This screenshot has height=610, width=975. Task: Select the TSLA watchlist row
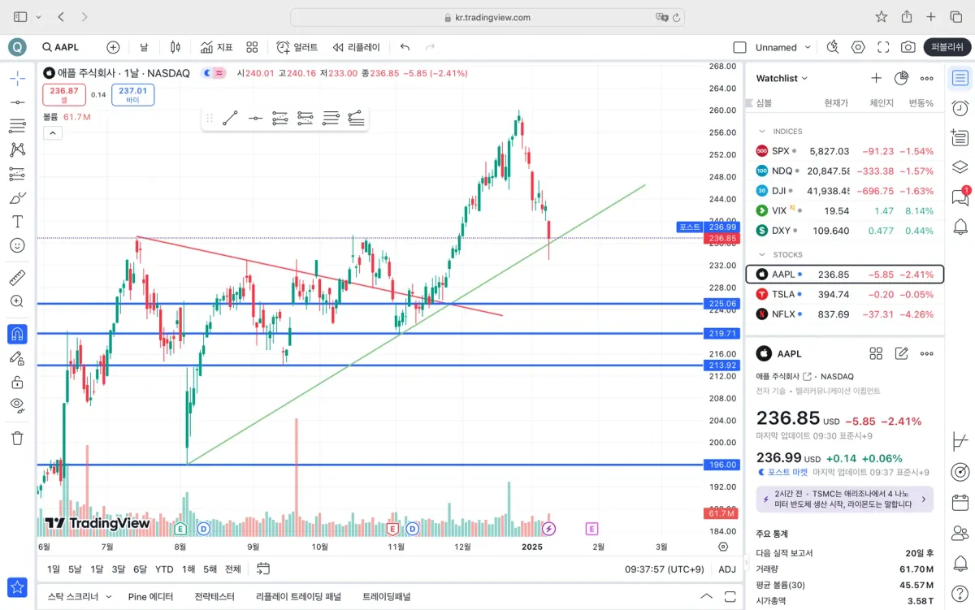[x=845, y=294]
